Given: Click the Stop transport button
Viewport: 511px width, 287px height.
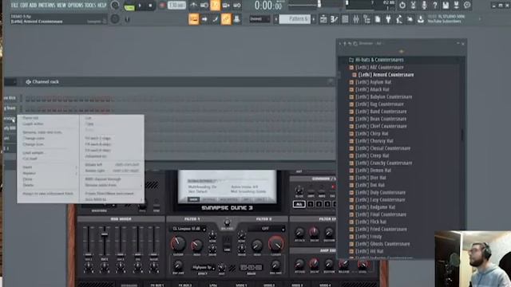Looking at the screenshot, I should [150, 6].
